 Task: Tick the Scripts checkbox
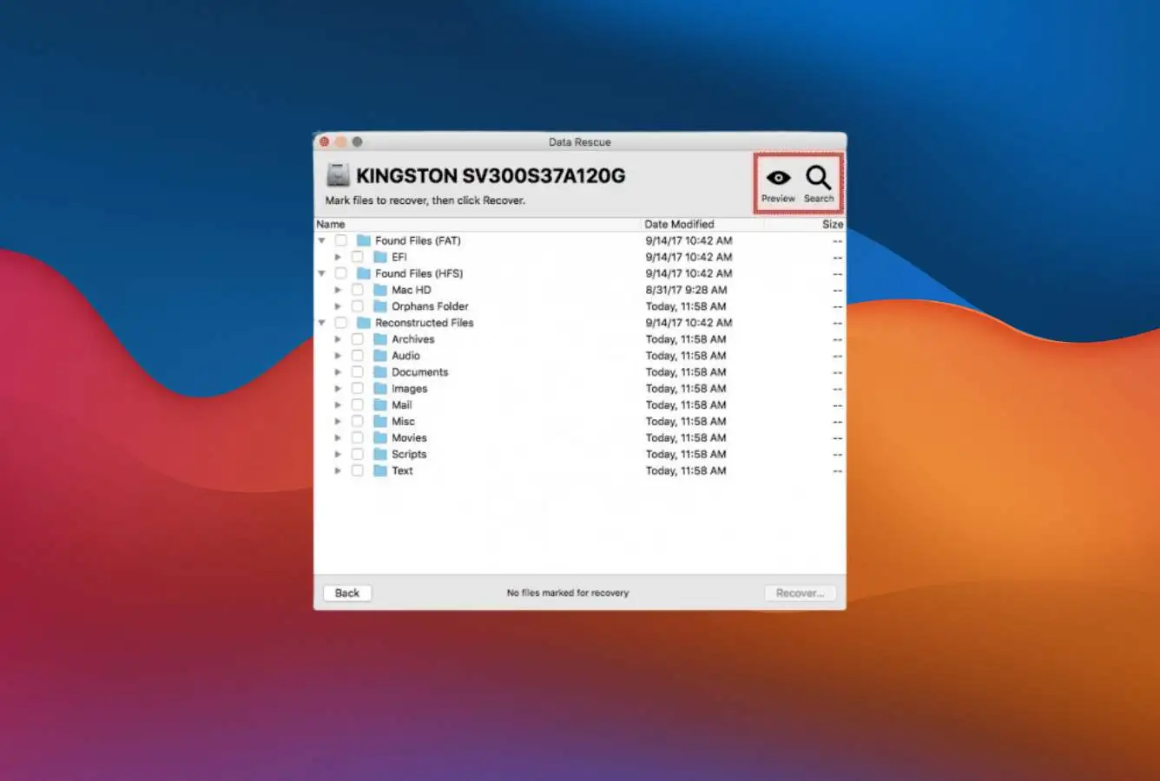[x=358, y=455]
